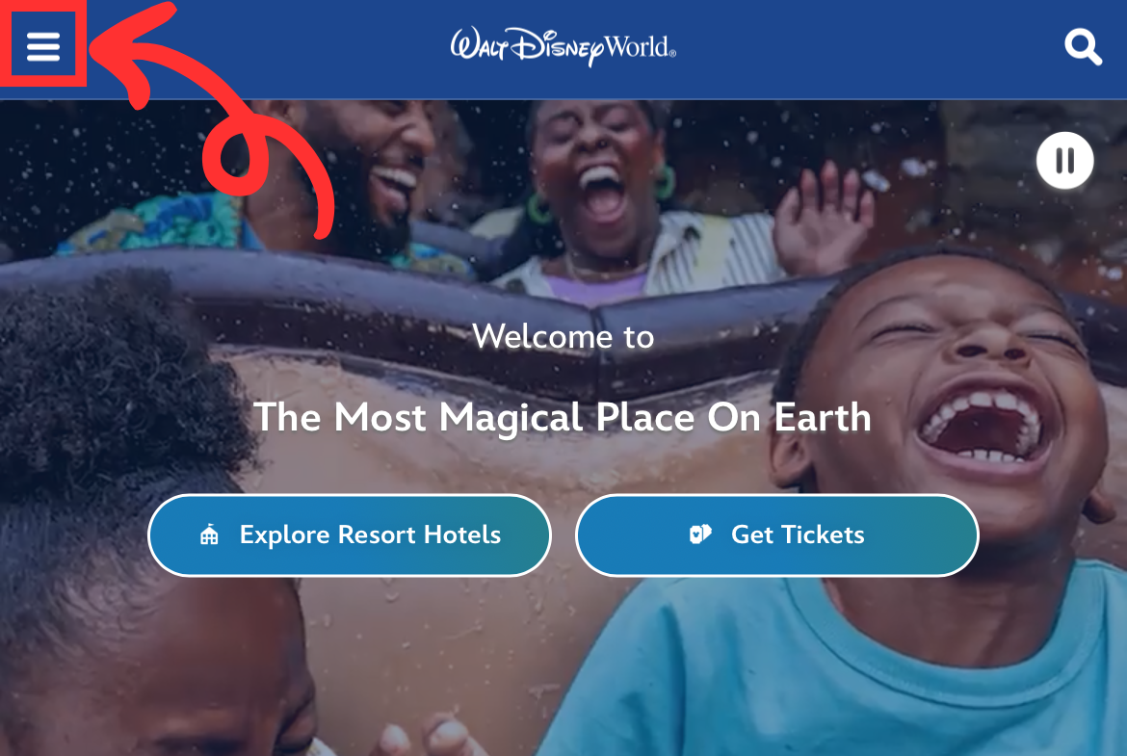
Task: Go to the Walt Disney World logo home link
Action: (563, 47)
